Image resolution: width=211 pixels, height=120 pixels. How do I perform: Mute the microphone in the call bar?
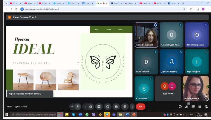tap(78, 107)
